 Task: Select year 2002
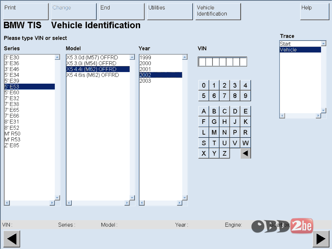click(161, 75)
